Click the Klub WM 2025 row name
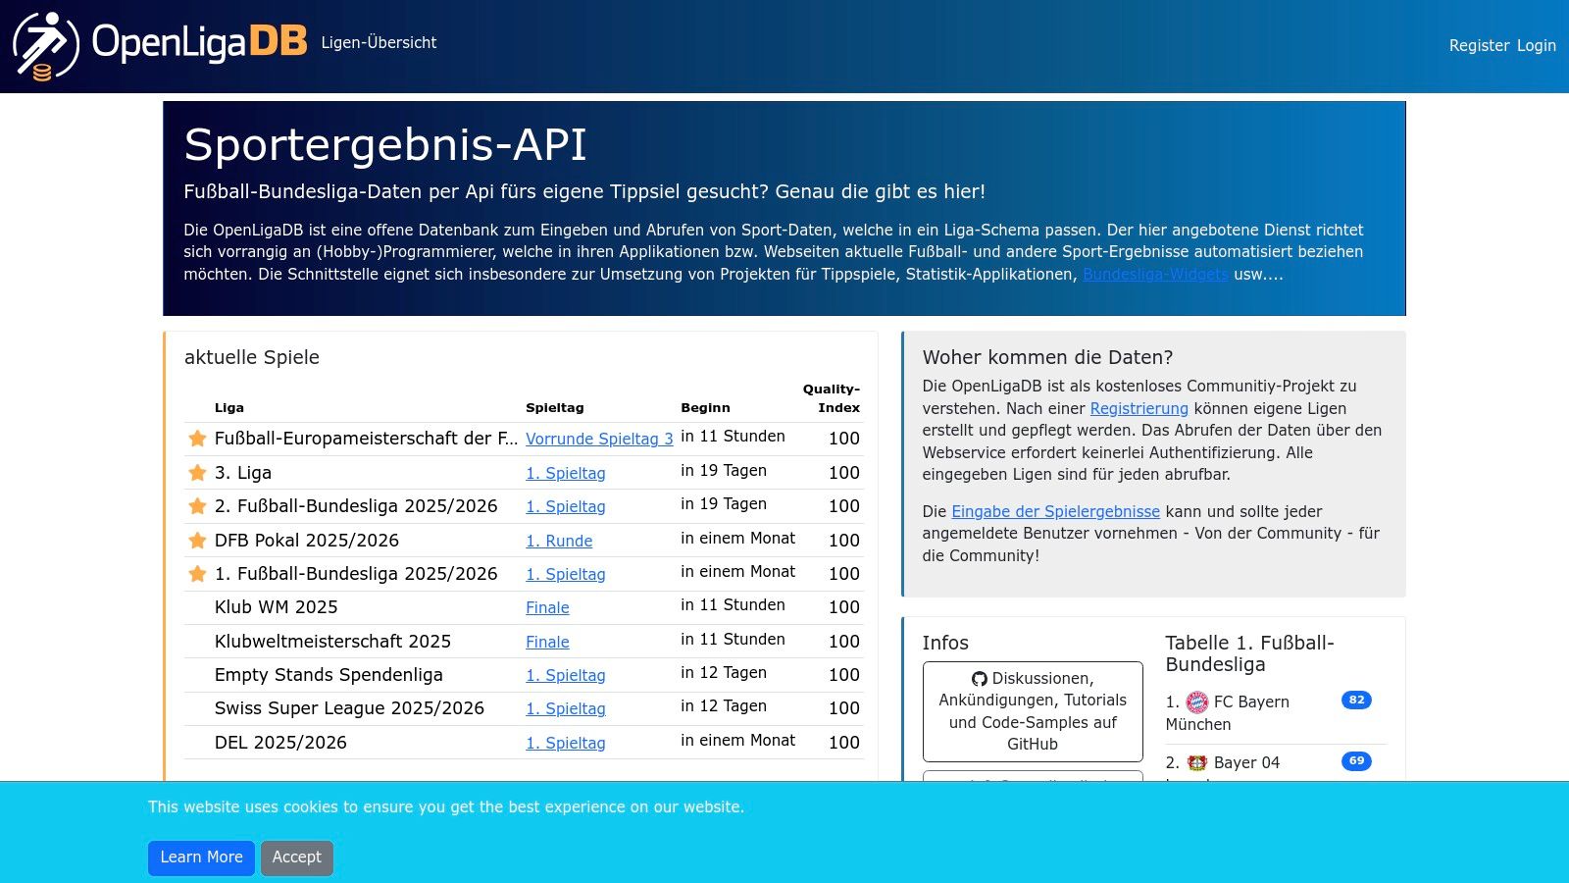 click(x=277, y=607)
